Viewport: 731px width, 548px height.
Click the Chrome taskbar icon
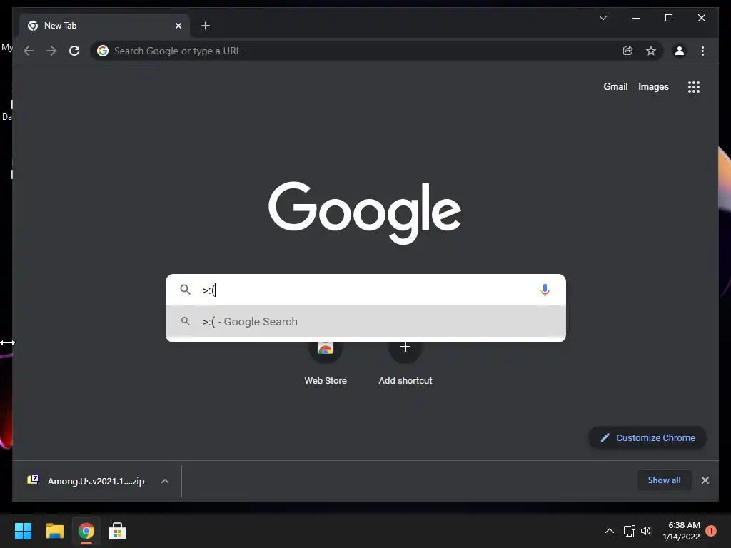[86, 531]
